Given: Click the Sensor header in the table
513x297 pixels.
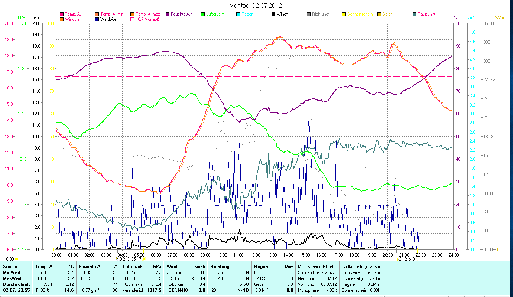Looking at the screenshot, I should (x=10, y=267).
